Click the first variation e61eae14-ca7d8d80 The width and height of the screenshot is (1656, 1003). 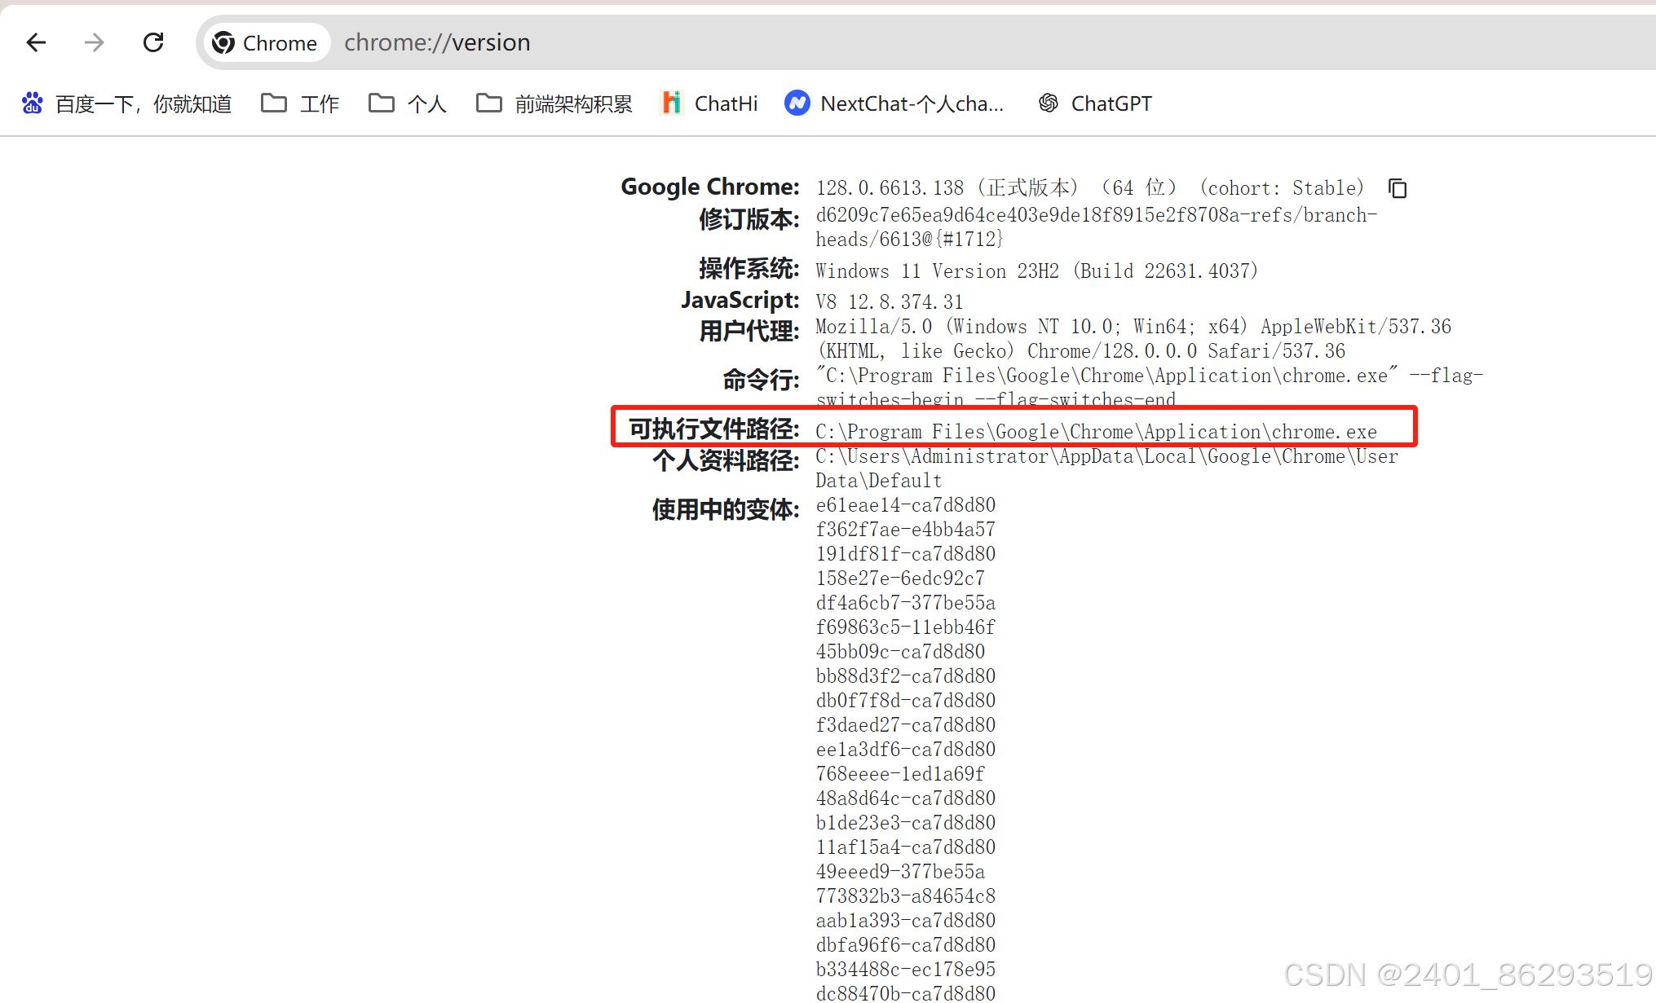point(905,505)
